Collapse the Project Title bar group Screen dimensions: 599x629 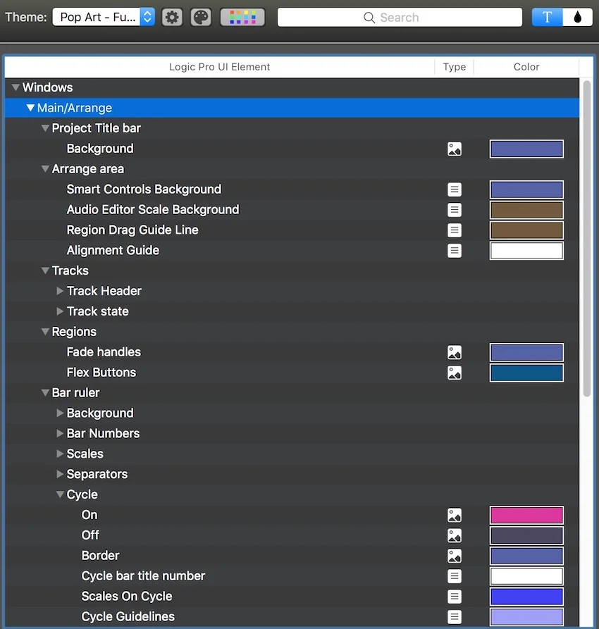(x=45, y=128)
